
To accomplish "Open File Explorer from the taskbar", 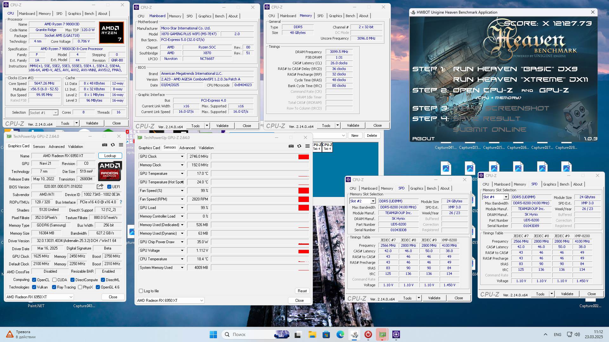I will (x=312, y=334).
